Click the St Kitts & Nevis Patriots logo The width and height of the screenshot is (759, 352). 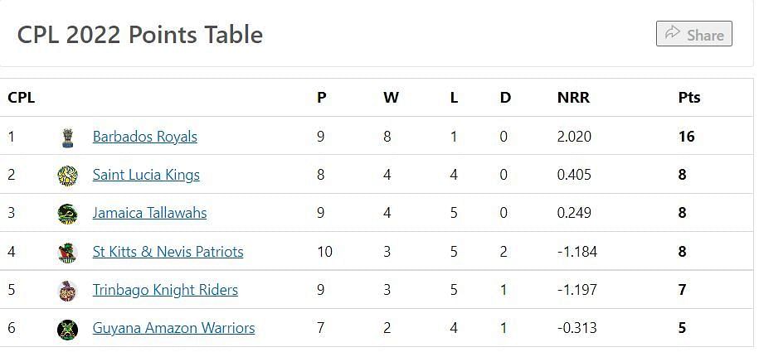67,253
